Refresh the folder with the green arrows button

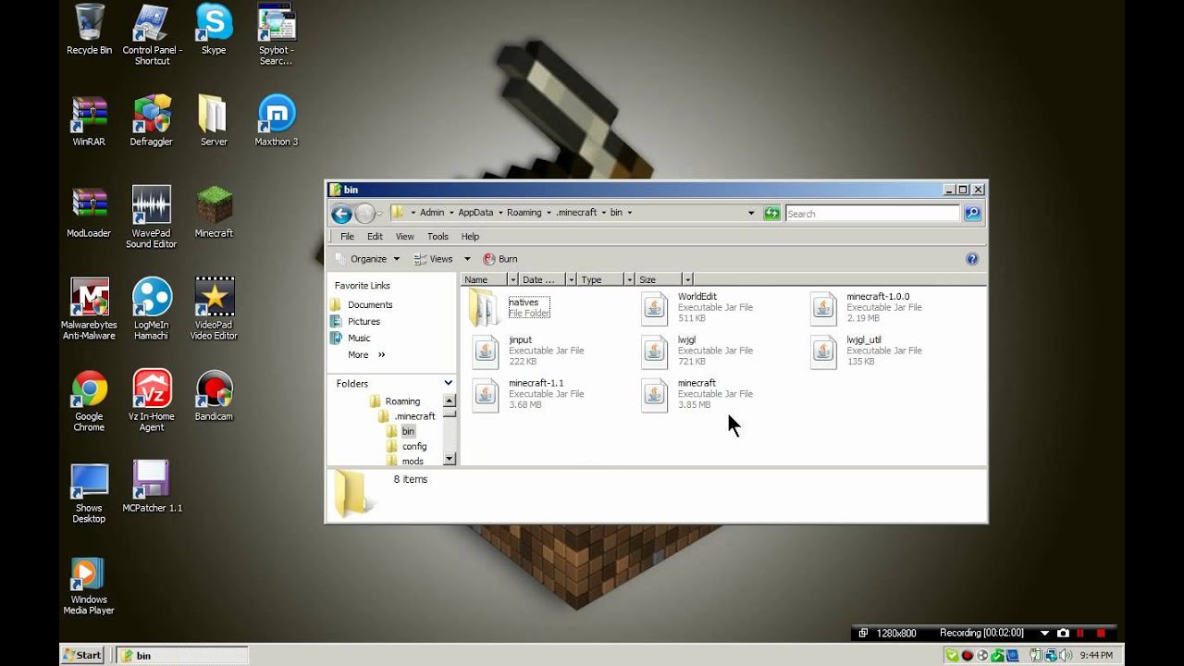(771, 213)
